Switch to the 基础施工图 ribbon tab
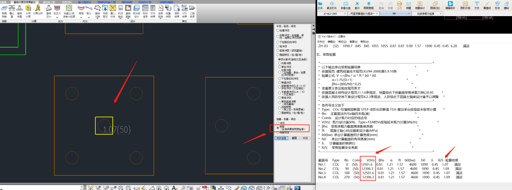 (49, 2)
